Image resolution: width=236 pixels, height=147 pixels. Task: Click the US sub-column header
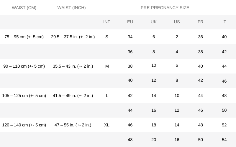point(177,22)
